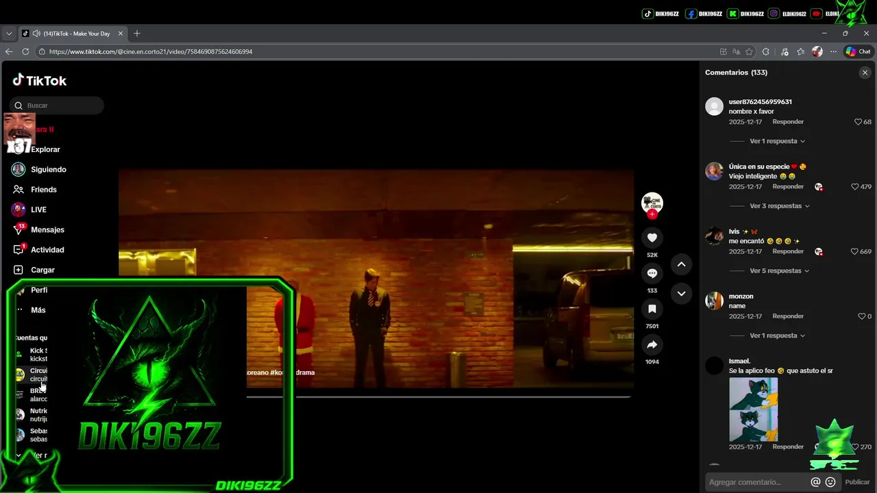This screenshot has height=493, width=877.
Task: Share the video with the arrow icon
Action: click(x=652, y=344)
